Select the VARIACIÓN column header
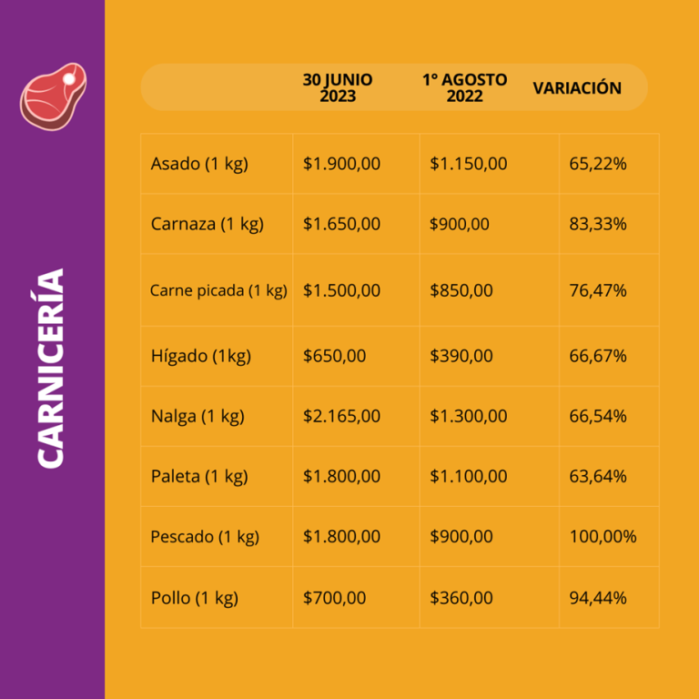Image resolution: width=699 pixels, height=699 pixels. 577,87
